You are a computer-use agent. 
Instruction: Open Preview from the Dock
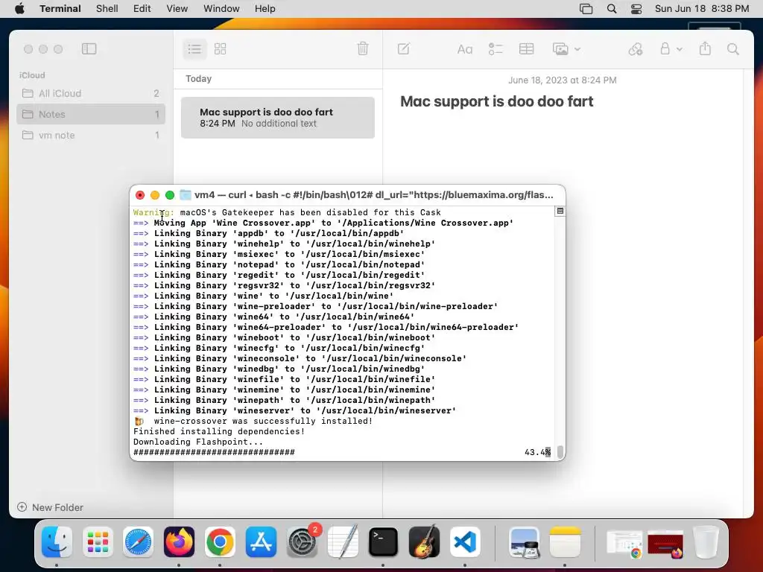524,542
